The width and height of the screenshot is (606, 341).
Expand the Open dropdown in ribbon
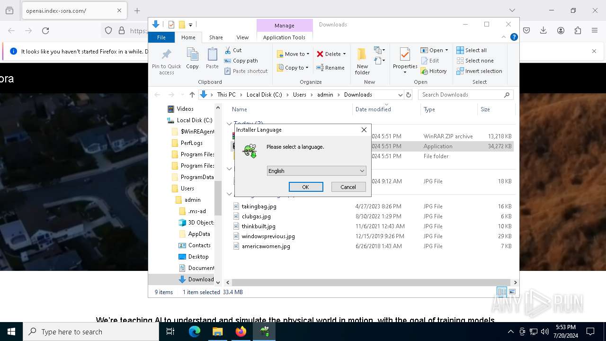(x=446, y=50)
